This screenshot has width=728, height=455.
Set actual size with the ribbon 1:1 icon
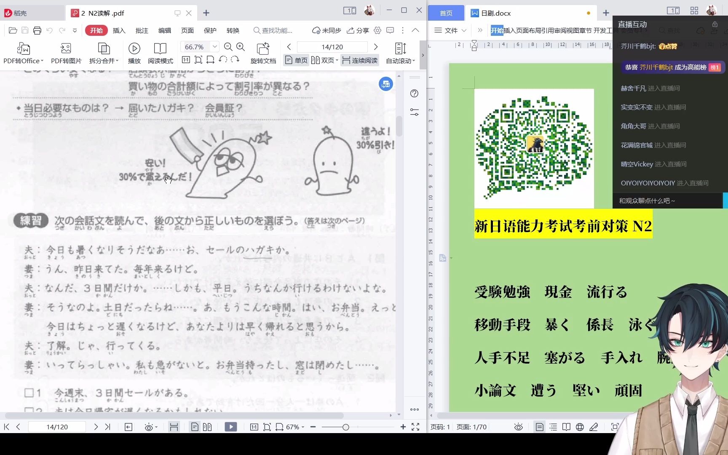(x=186, y=60)
